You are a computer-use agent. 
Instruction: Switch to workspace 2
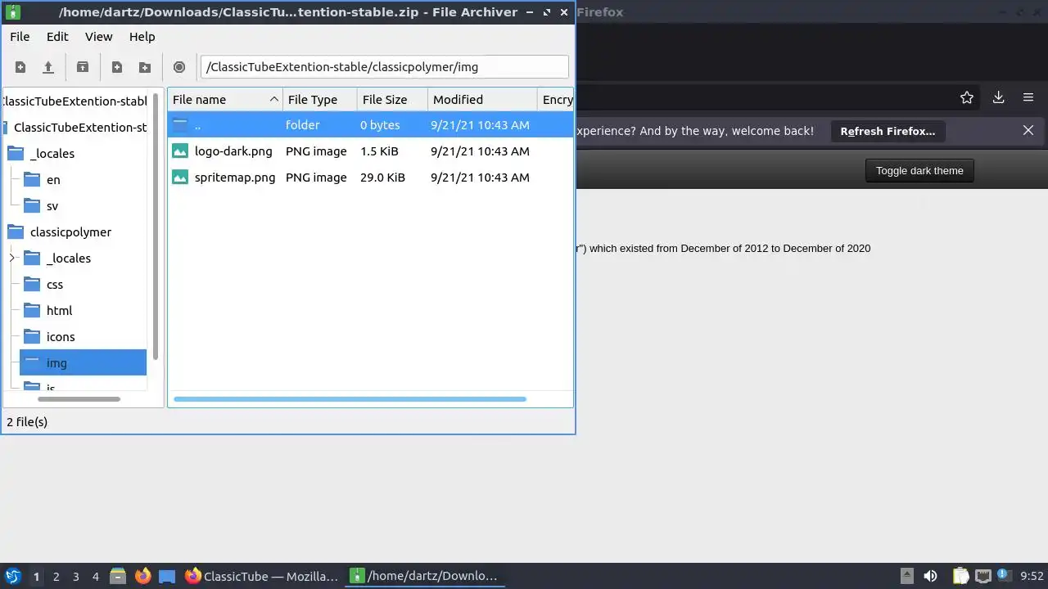click(56, 577)
